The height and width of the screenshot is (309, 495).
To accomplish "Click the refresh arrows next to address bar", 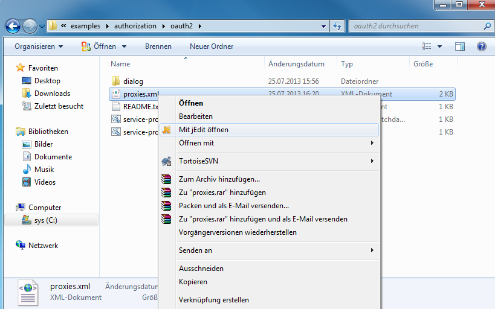I will [x=337, y=26].
